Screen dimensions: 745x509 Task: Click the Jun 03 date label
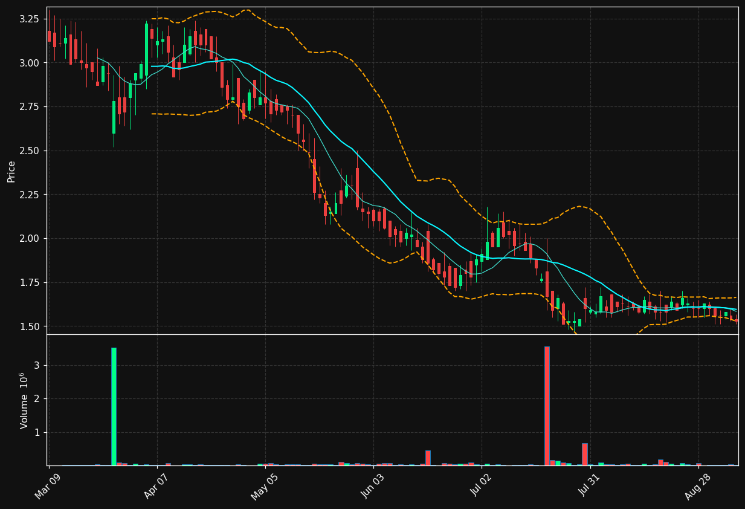(x=372, y=485)
